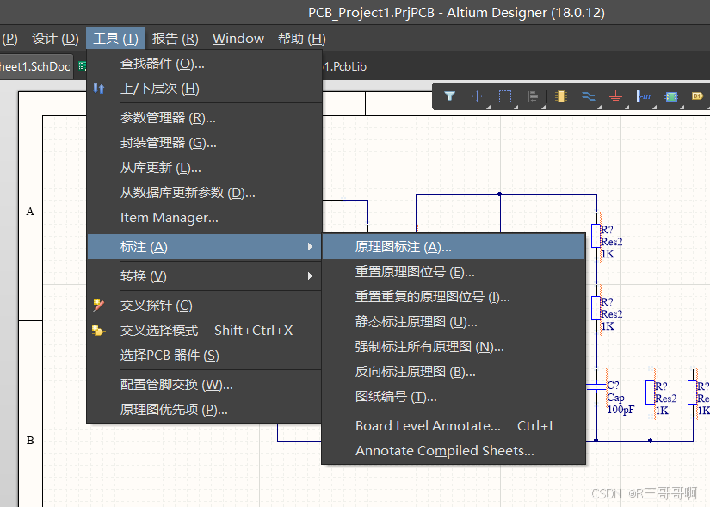Select the move objects cross icon
Viewport: 710px width, 507px height.
pyautogui.click(x=477, y=96)
